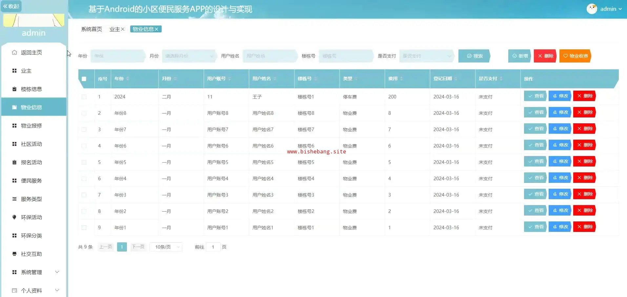Click the 搜索 search button
The image size is (627, 297).
[x=474, y=56]
